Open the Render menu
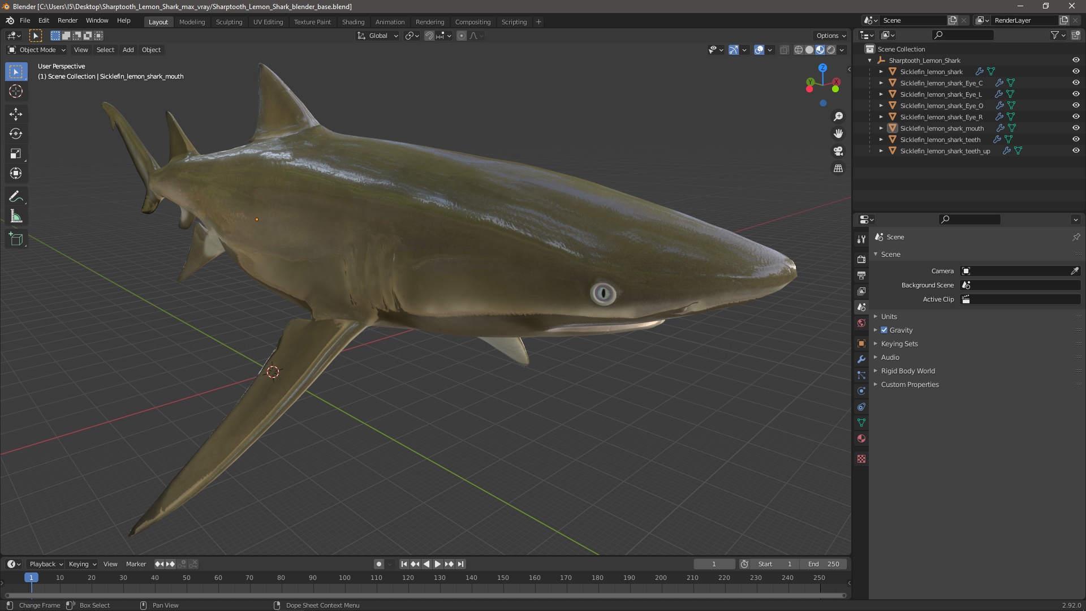 (x=67, y=20)
